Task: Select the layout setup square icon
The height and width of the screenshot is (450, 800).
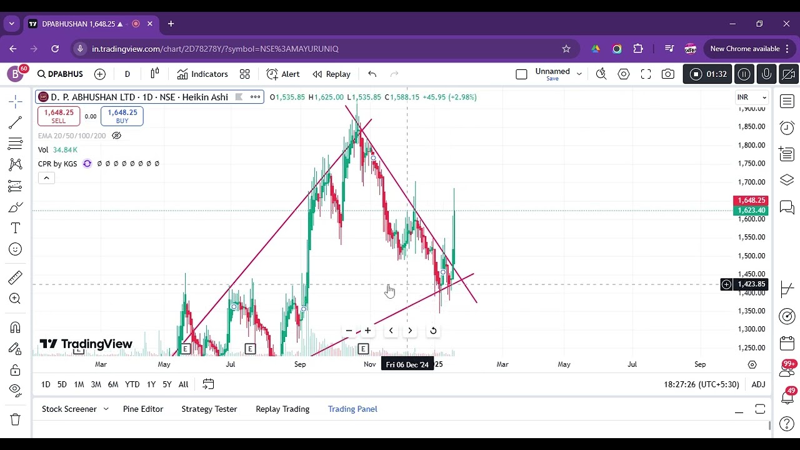Action: 521,74
